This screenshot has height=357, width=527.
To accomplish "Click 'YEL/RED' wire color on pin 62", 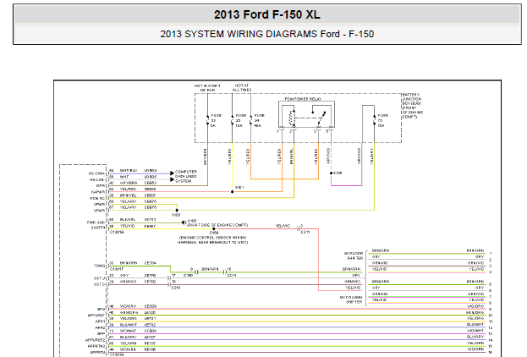I will (x=129, y=189).
